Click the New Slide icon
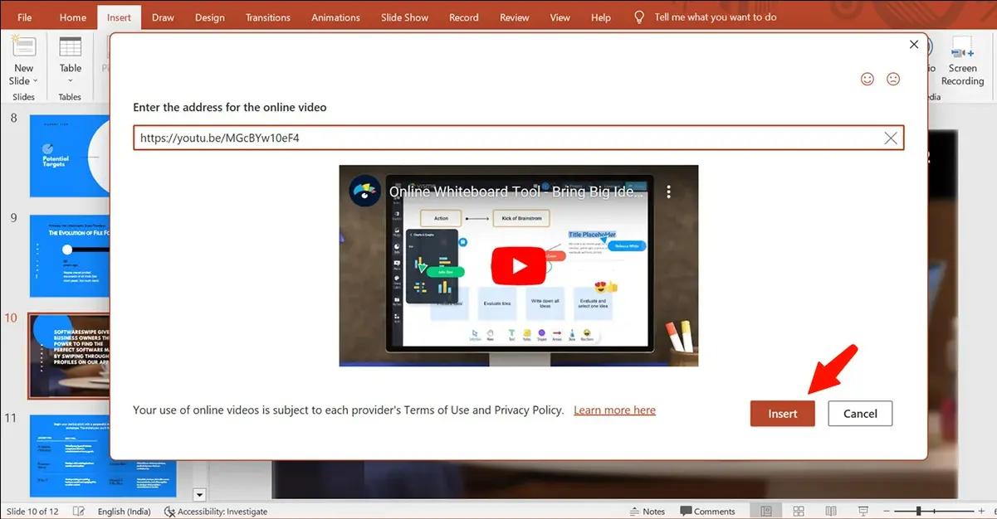 [x=24, y=48]
